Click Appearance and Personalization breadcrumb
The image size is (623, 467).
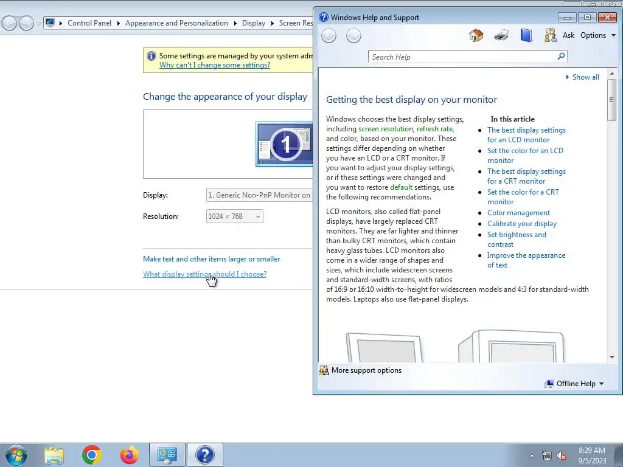pyautogui.click(x=177, y=23)
